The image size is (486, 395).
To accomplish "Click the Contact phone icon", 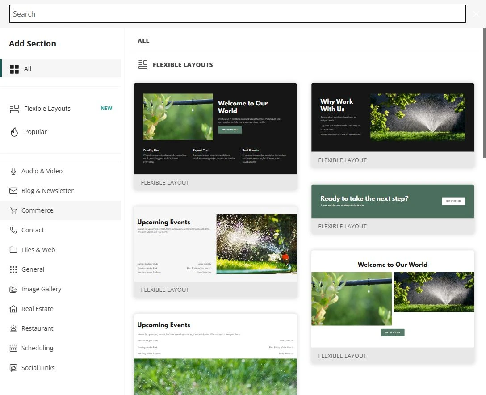I will point(13,230).
